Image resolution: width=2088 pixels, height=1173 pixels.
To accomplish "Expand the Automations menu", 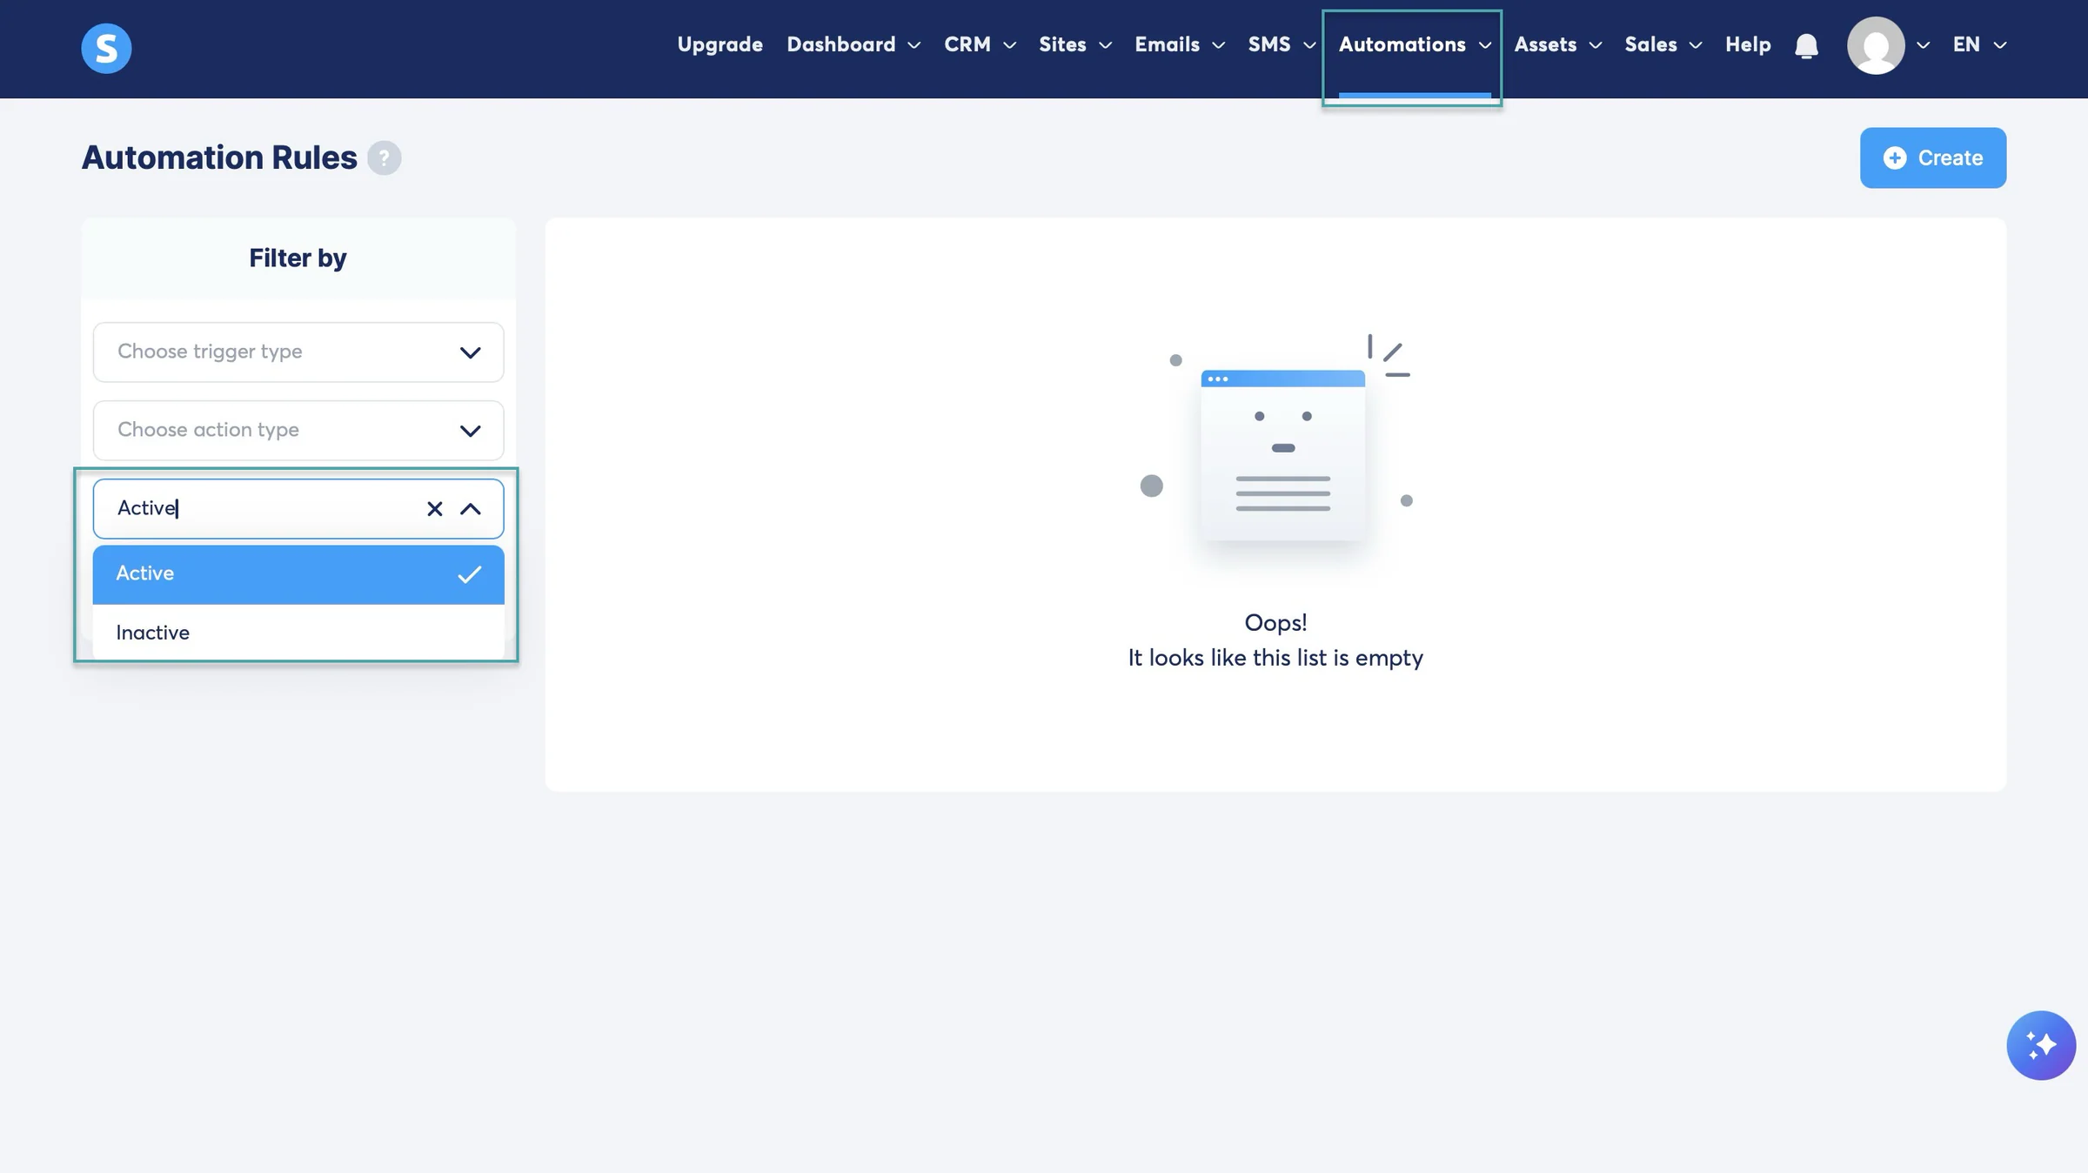I will pyautogui.click(x=1415, y=44).
